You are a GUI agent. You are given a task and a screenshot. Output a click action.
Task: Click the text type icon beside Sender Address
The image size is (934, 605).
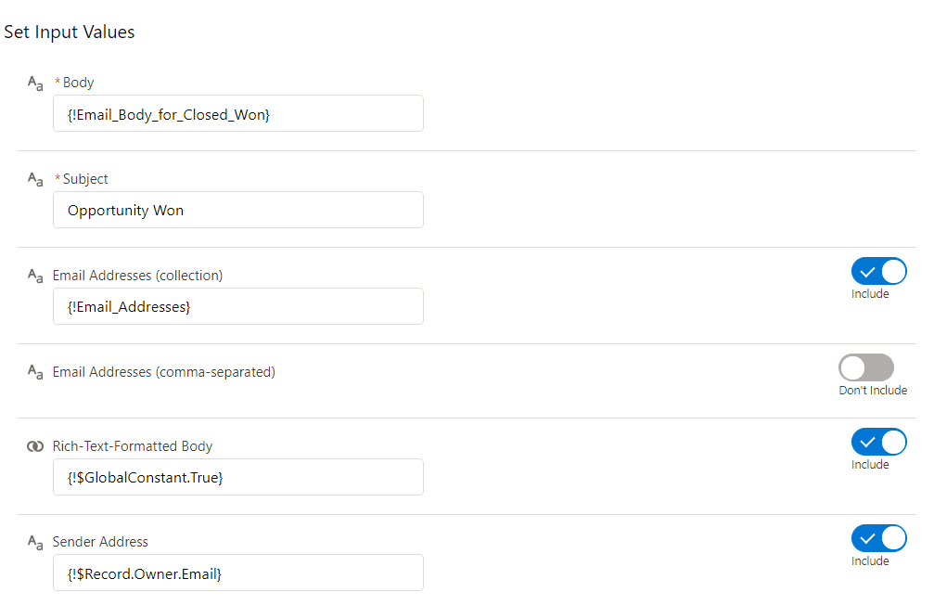tap(35, 543)
